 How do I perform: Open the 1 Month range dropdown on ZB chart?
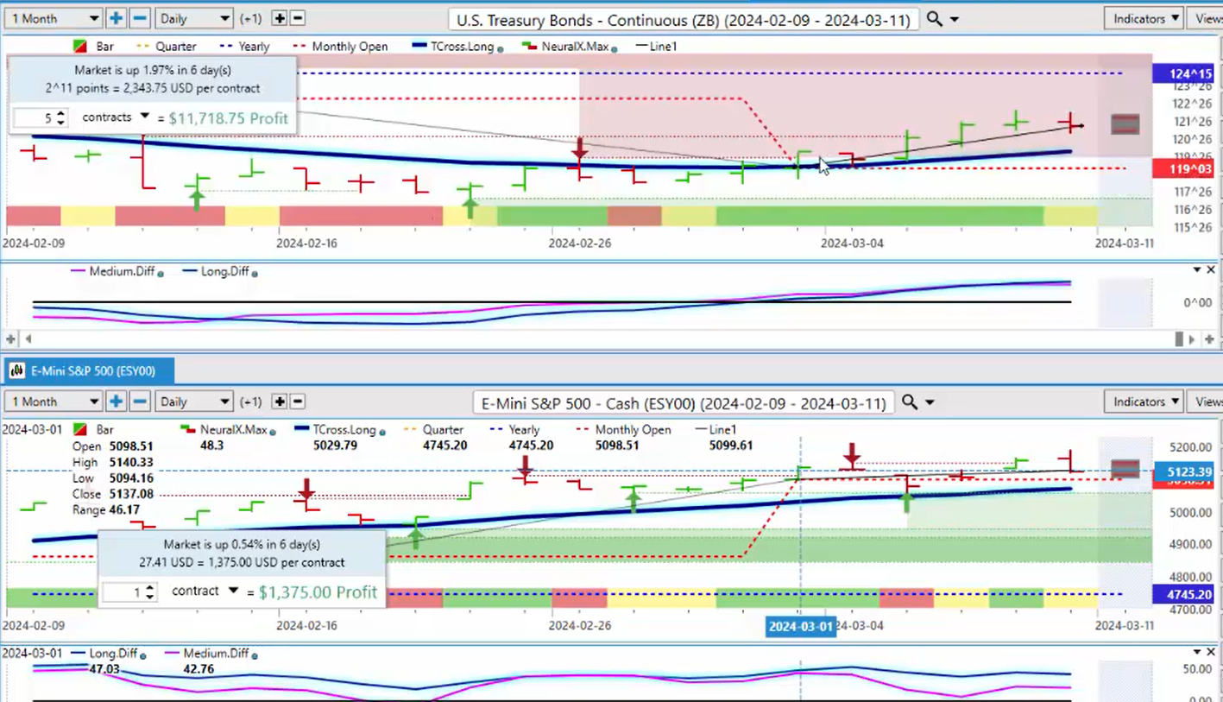[x=52, y=18]
